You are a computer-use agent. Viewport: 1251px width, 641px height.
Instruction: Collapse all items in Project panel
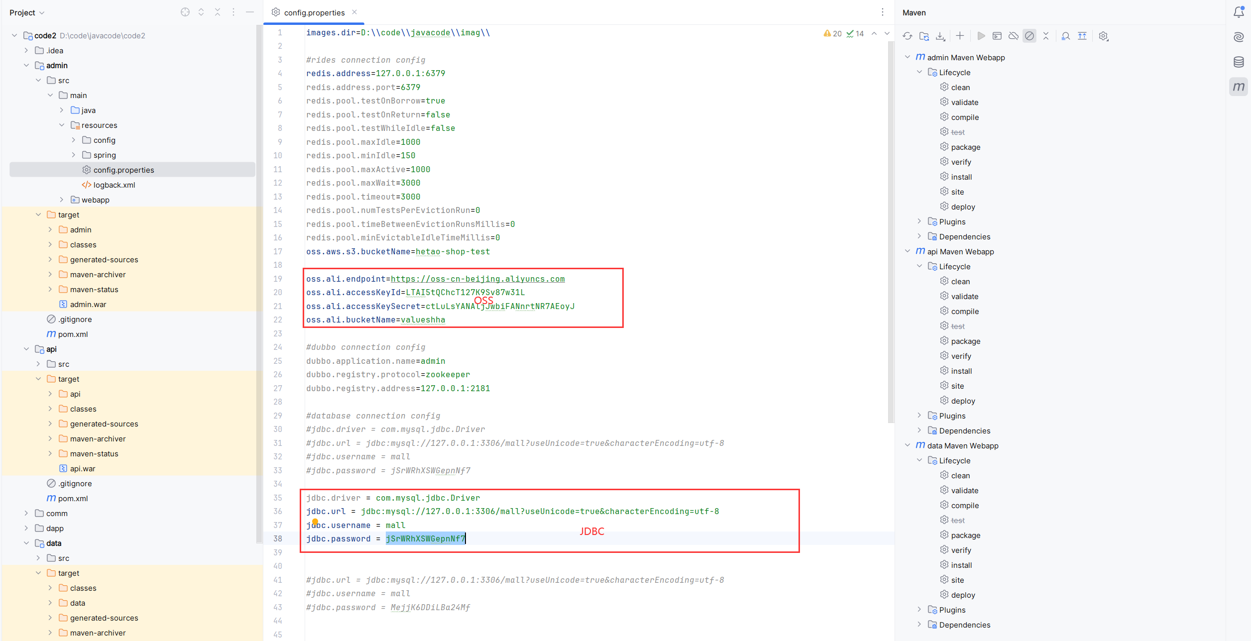coord(218,12)
